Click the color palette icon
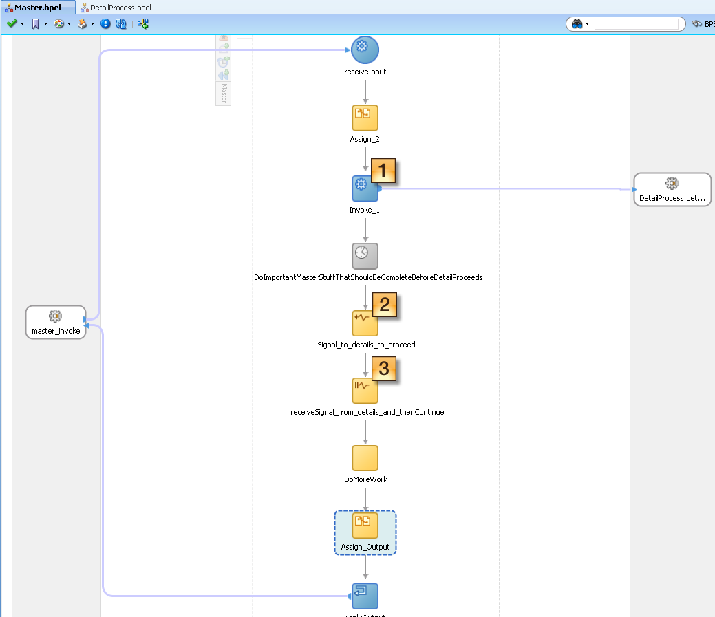This screenshot has width=715, height=617. pyautogui.click(x=58, y=23)
